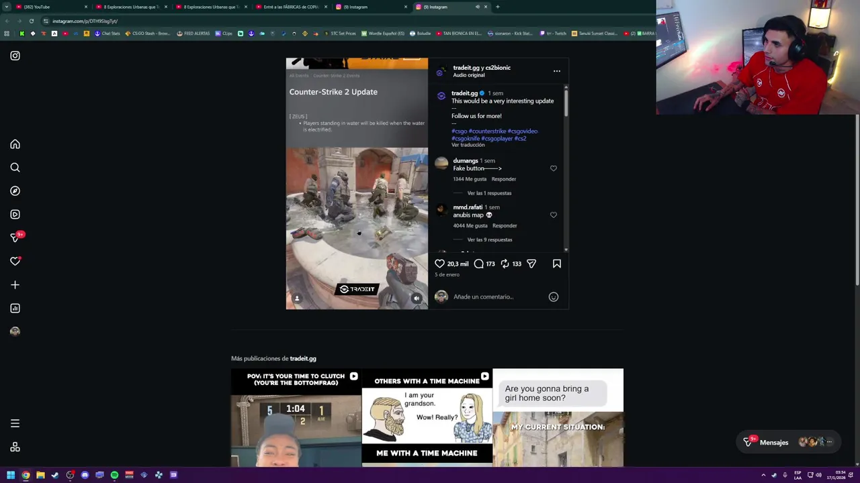Click the comments panel scrollbar
The width and height of the screenshot is (860, 483).
coord(566,104)
